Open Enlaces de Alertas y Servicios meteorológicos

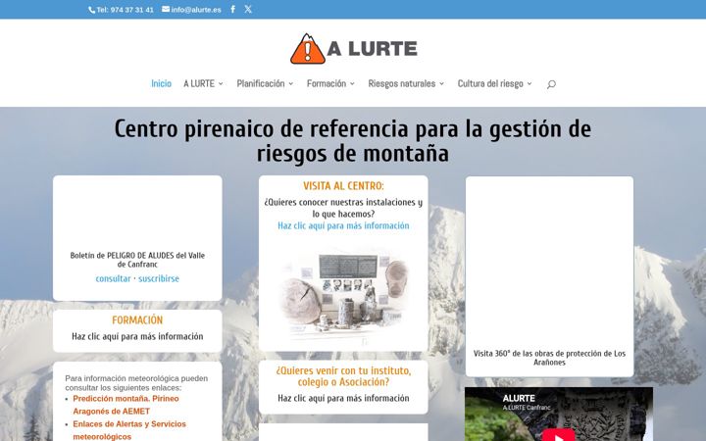pyautogui.click(x=129, y=430)
